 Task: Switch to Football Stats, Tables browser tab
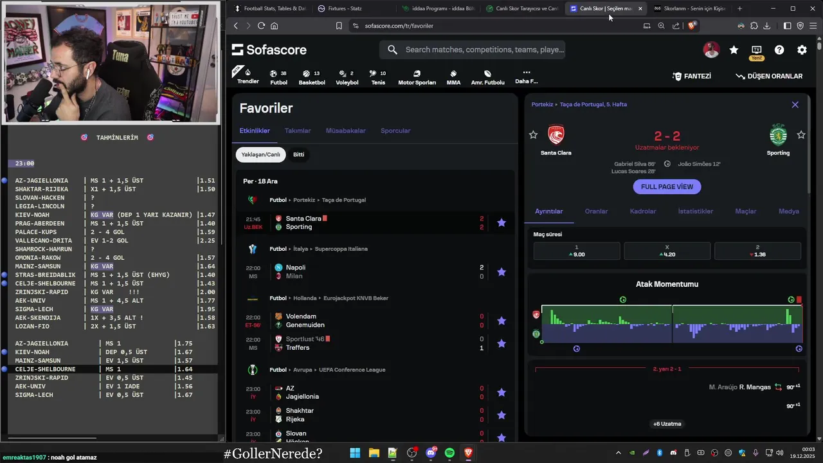pos(270,8)
